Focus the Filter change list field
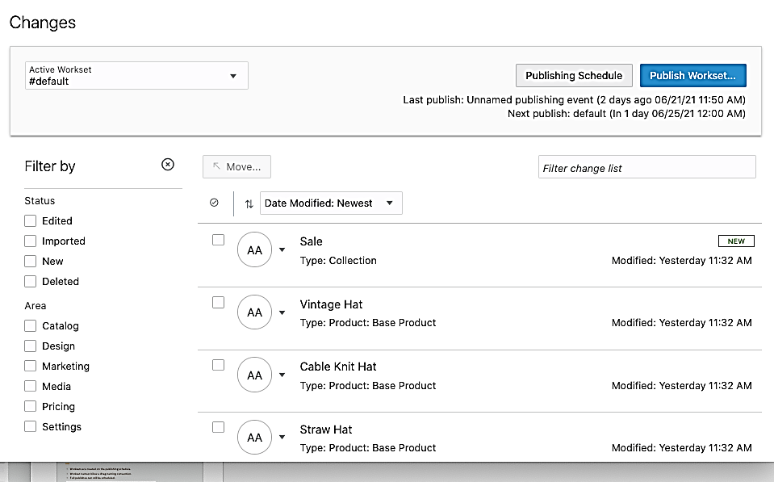Viewport: 774px width, 482px height. (646, 168)
